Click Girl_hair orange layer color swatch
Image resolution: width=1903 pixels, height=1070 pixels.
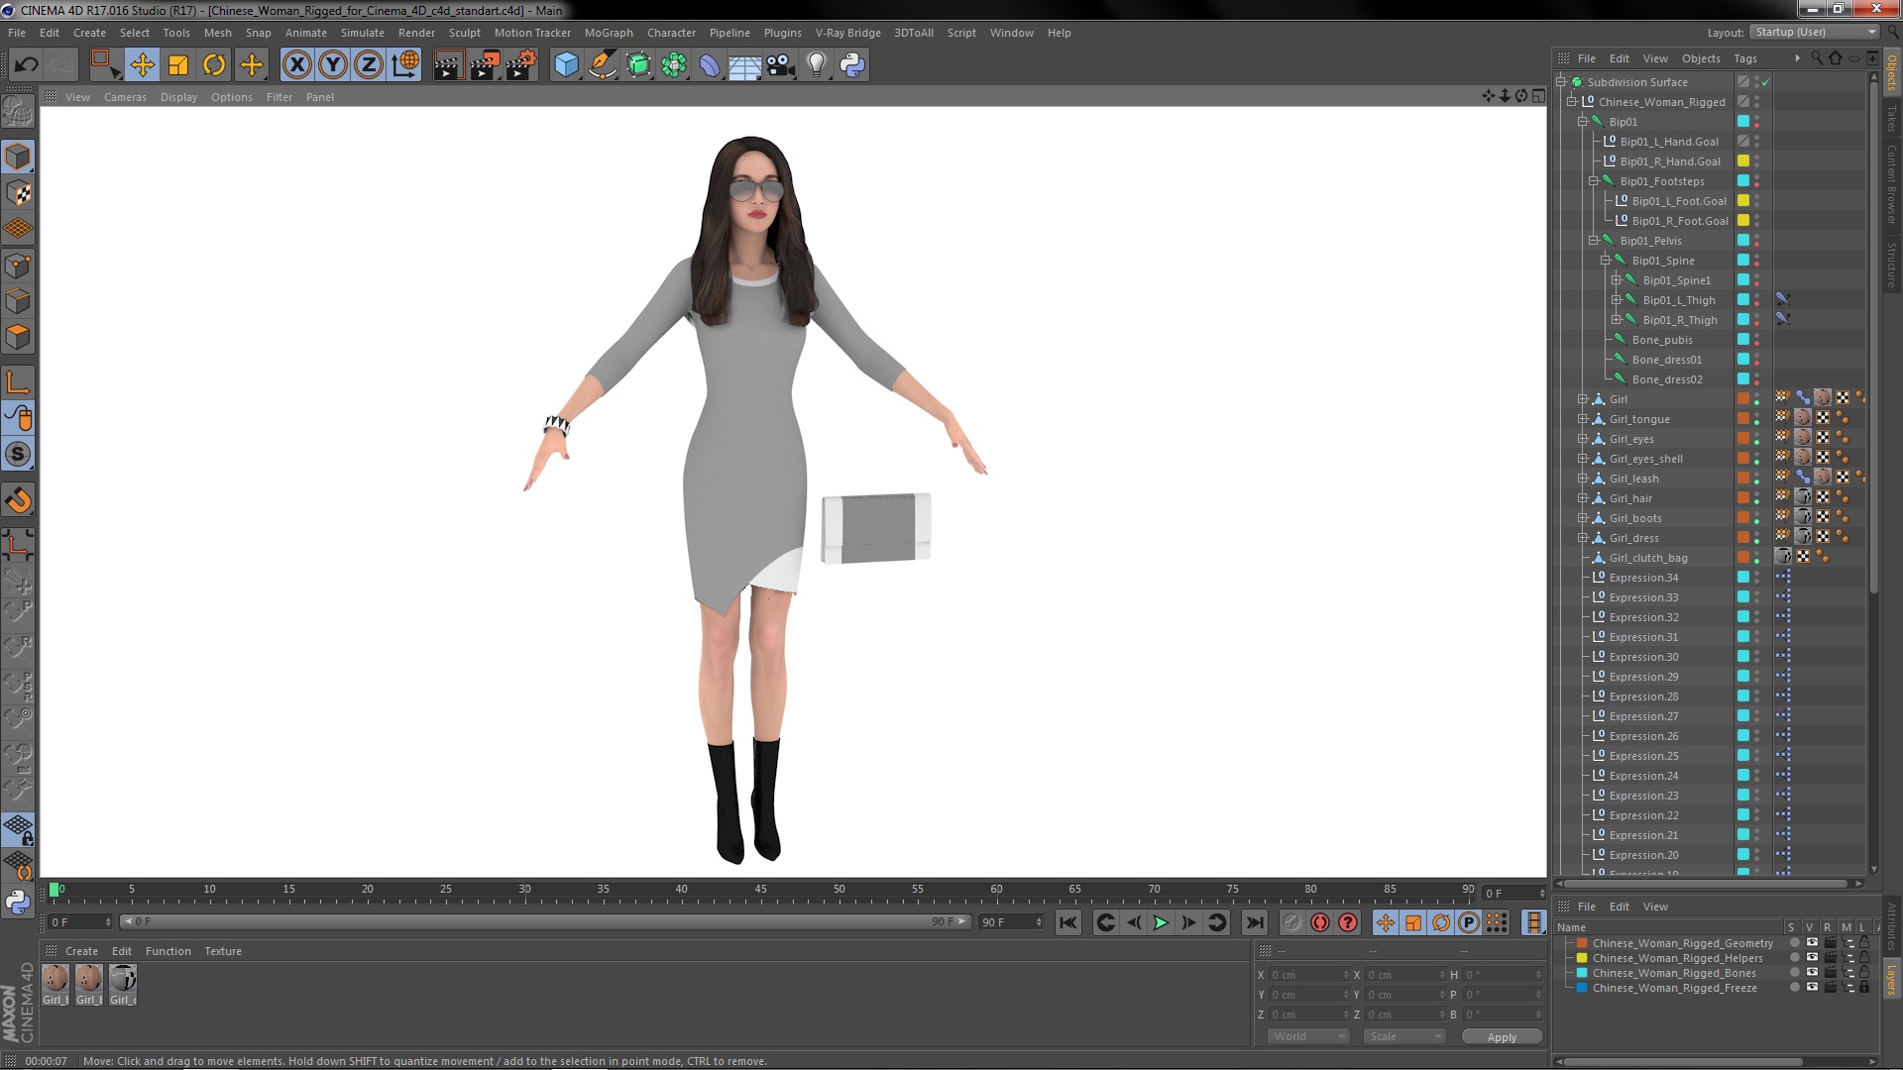click(1743, 498)
